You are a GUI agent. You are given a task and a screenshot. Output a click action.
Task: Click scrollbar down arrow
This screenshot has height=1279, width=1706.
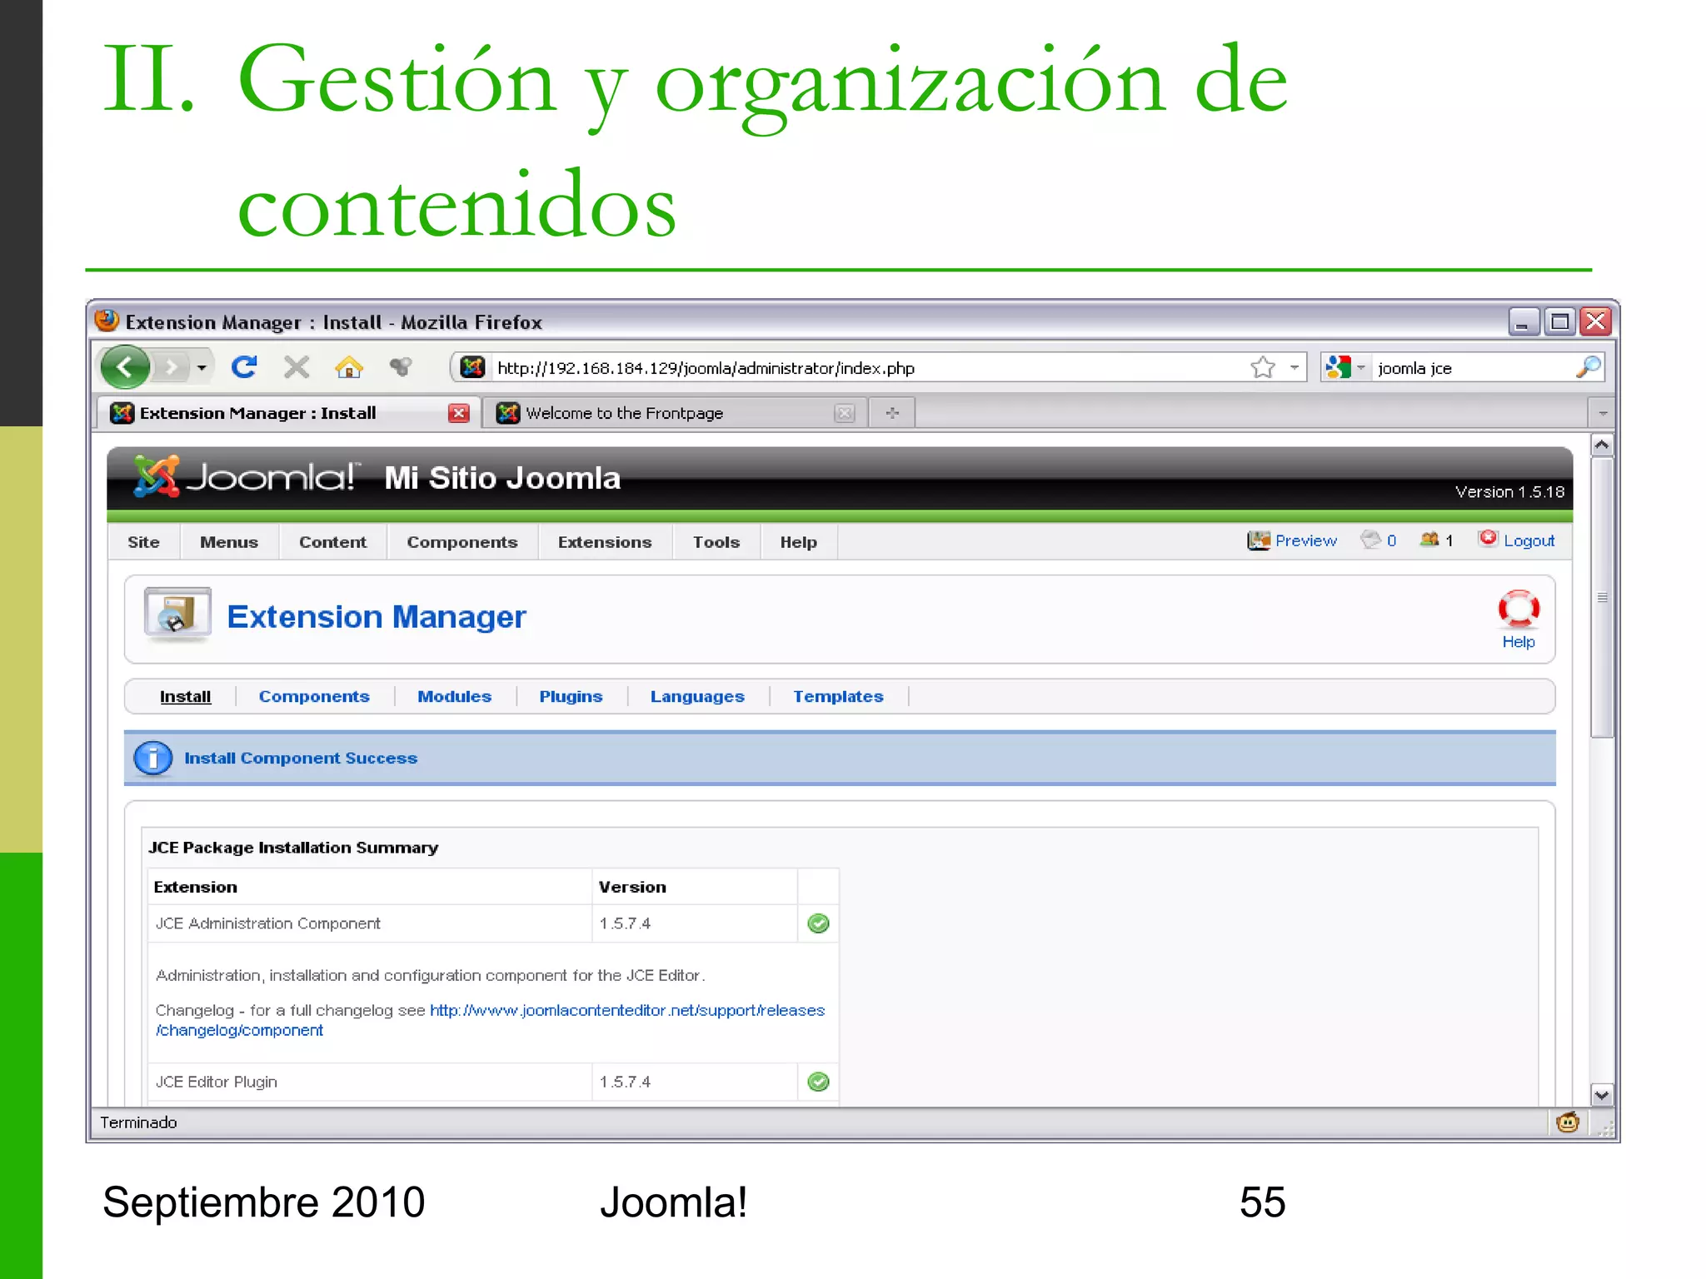pos(1601,1094)
